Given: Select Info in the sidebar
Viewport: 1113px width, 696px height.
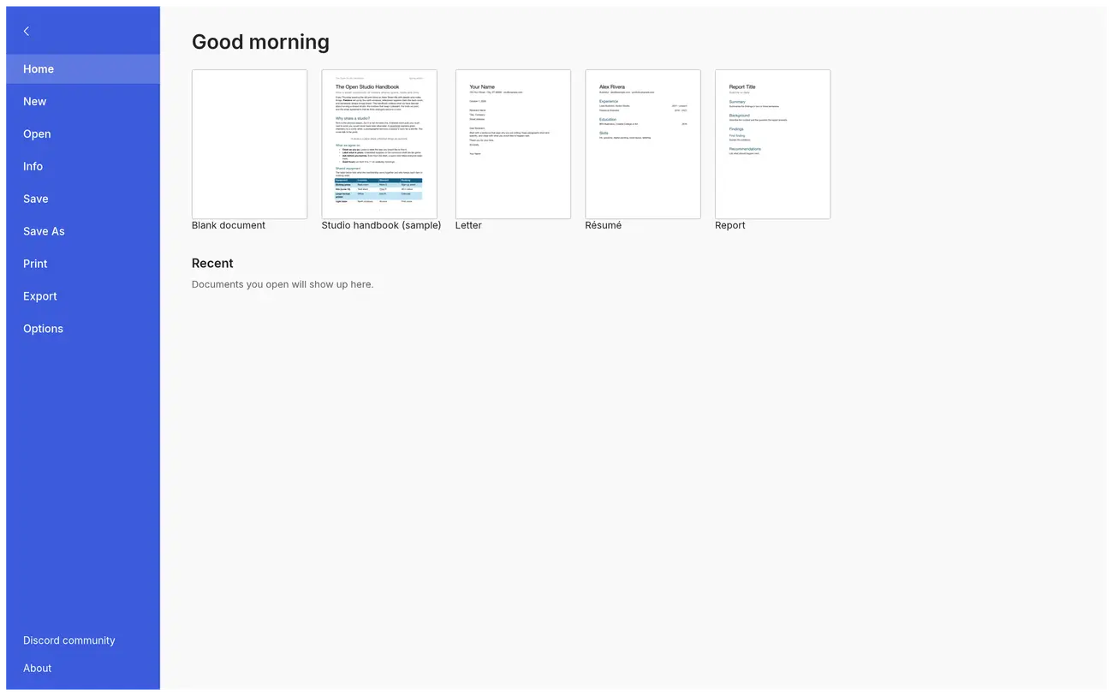Looking at the screenshot, I should 83,167.
